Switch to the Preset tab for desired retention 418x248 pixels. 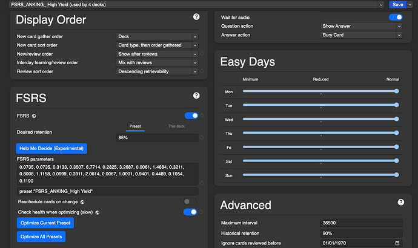pos(136,126)
